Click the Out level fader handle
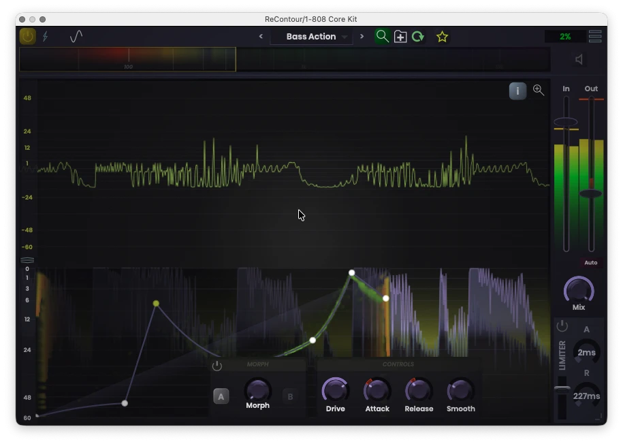623x444 pixels. [x=591, y=194]
